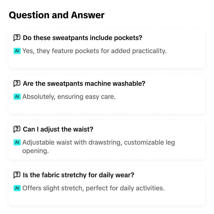Click the question icon next to waist question
Viewport: 214px width, 214px height.
(17, 129)
